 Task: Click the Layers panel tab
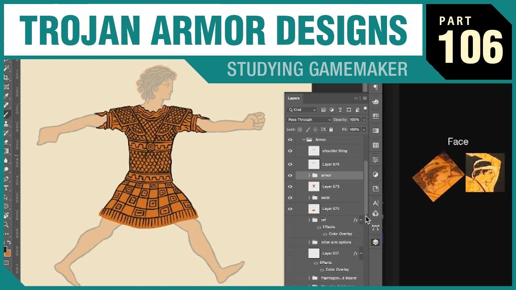293,98
